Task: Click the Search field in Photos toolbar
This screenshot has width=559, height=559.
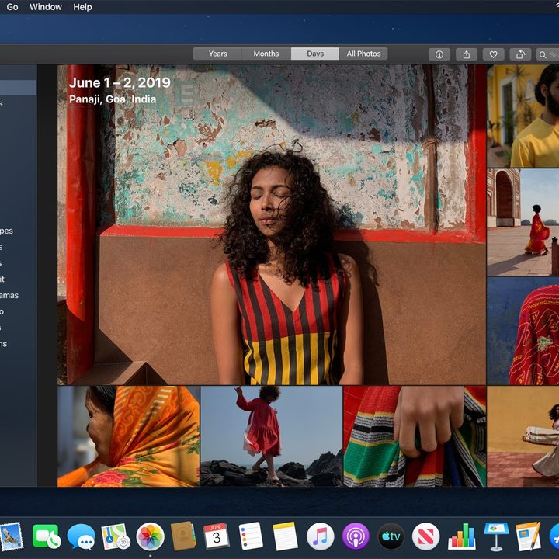Action: [547, 54]
